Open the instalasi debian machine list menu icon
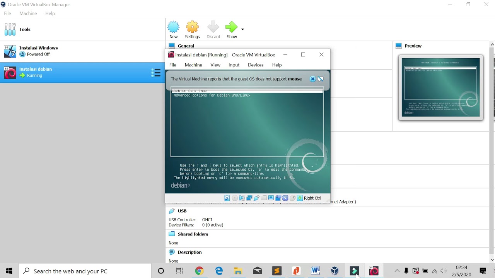495x278 pixels. (x=155, y=73)
